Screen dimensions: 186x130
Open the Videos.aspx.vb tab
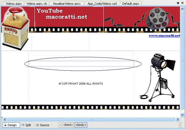pyautogui.click(x=37, y=4)
